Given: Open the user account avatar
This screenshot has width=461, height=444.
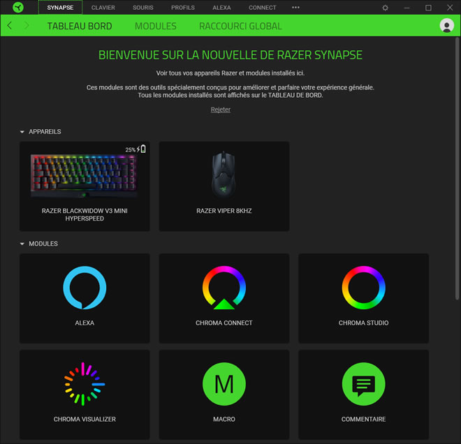Looking at the screenshot, I should coord(446,26).
